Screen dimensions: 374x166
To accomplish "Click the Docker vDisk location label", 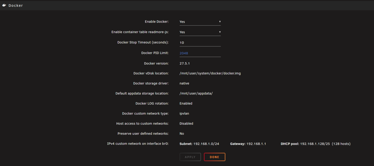I will click(x=151, y=73).
